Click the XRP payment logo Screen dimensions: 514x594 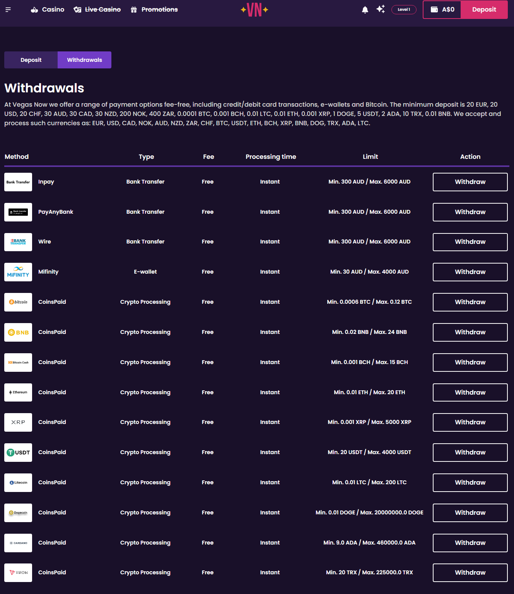[18, 422]
